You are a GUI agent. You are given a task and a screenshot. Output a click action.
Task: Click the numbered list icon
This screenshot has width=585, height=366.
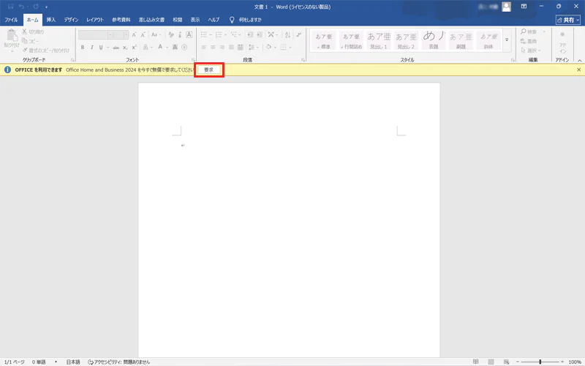[219, 34]
